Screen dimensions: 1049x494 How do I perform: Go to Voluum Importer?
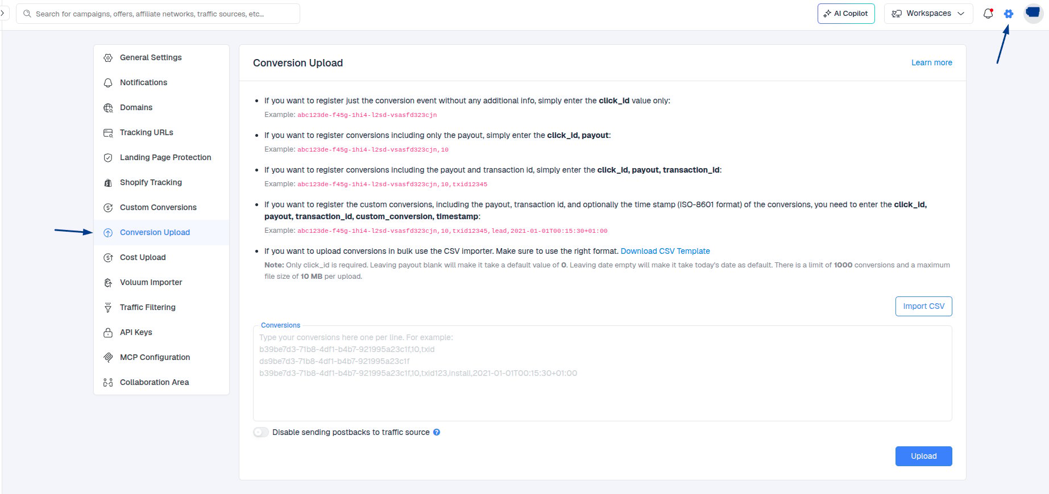click(161, 282)
